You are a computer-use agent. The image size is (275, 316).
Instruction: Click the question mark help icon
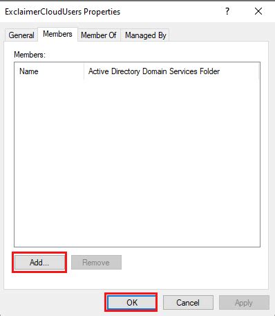227,11
